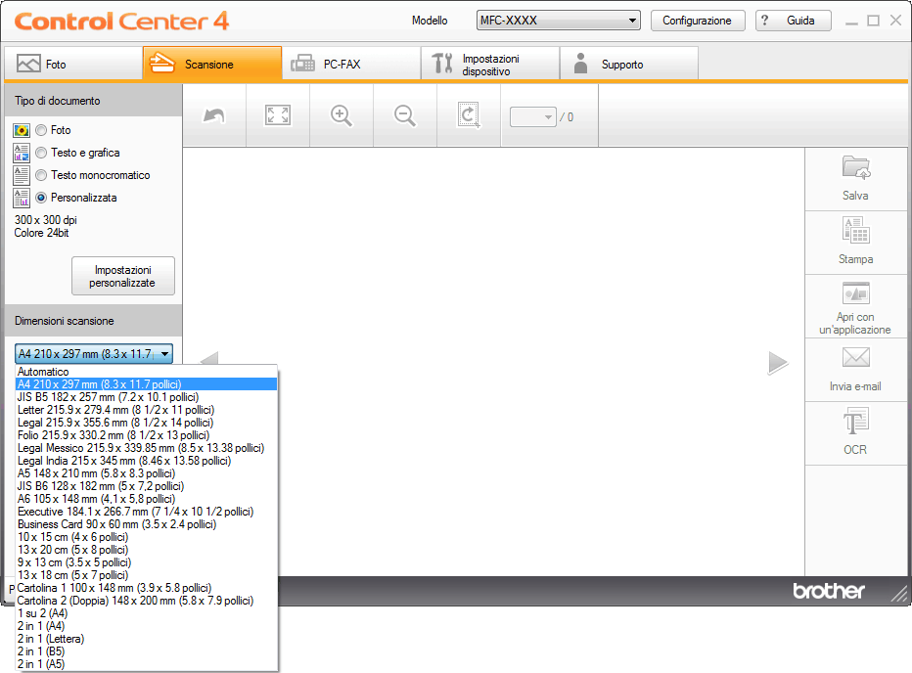Click the fit-to-window icon in toolbar
Image resolution: width=912 pixels, height=673 pixels.
click(278, 115)
